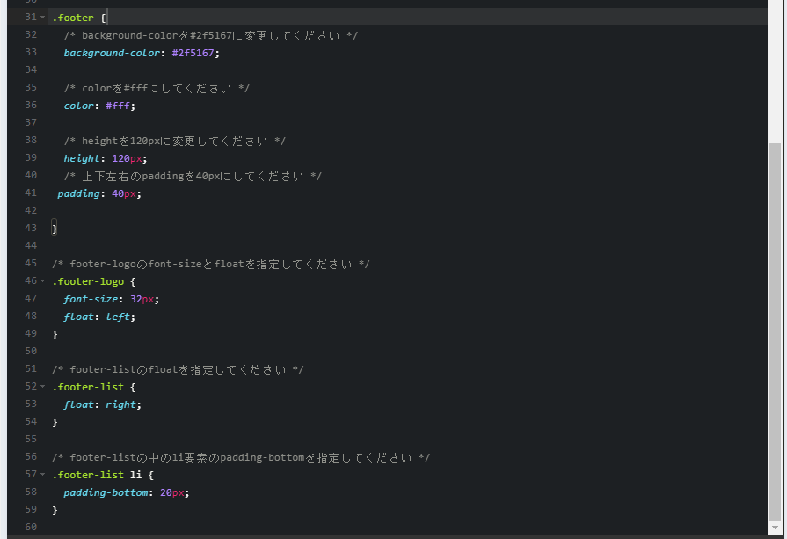Click the '.footer-list {' selector on line 52

pyautogui.click(x=94, y=387)
